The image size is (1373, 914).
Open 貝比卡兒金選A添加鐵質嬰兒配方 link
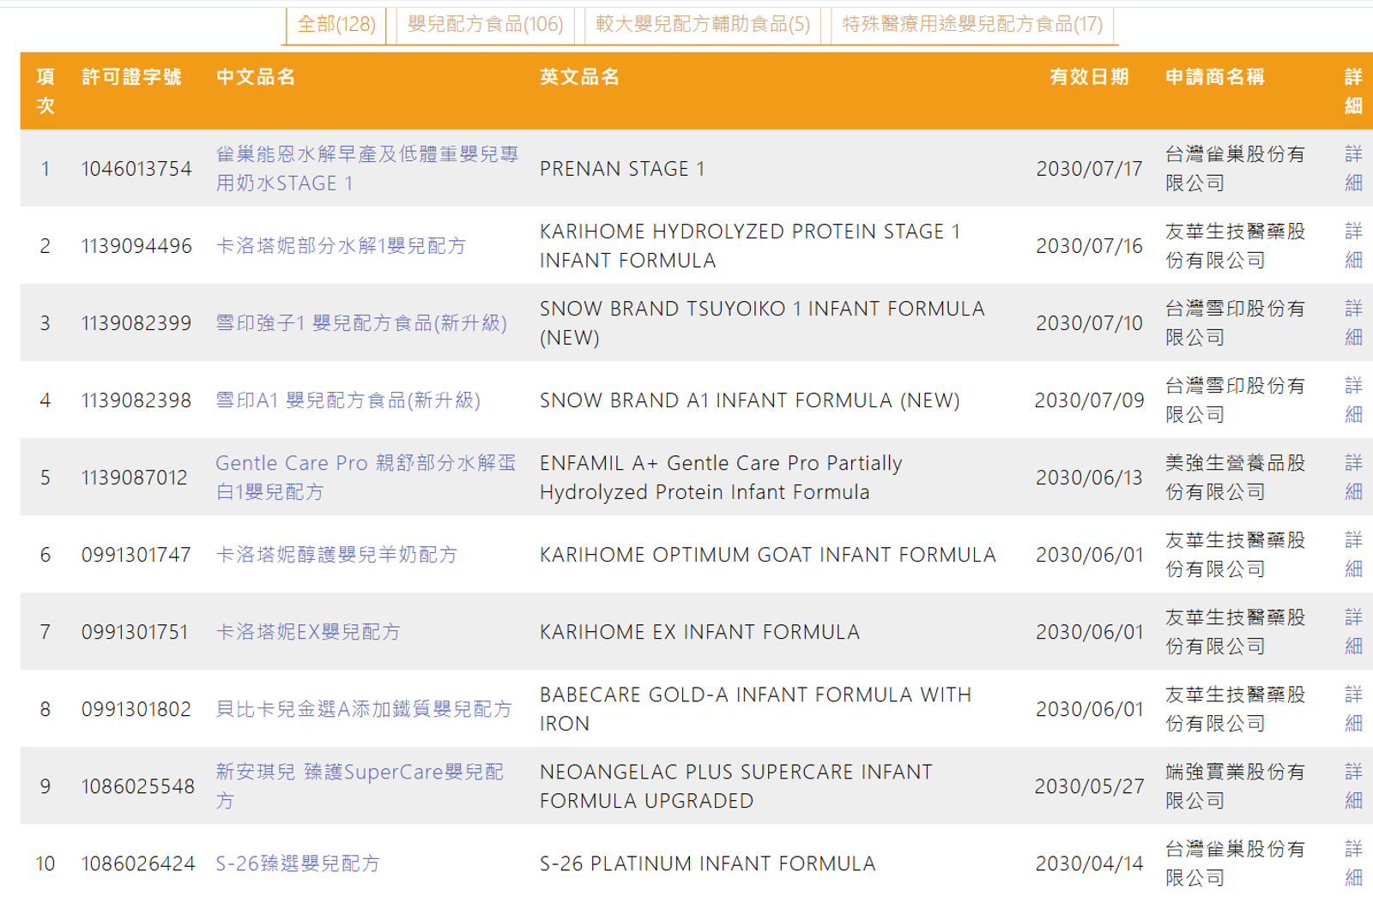[x=364, y=709]
